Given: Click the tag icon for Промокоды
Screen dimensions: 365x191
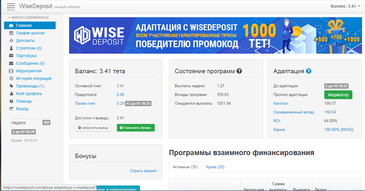Looking at the screenshot, I should pos(11,86).
